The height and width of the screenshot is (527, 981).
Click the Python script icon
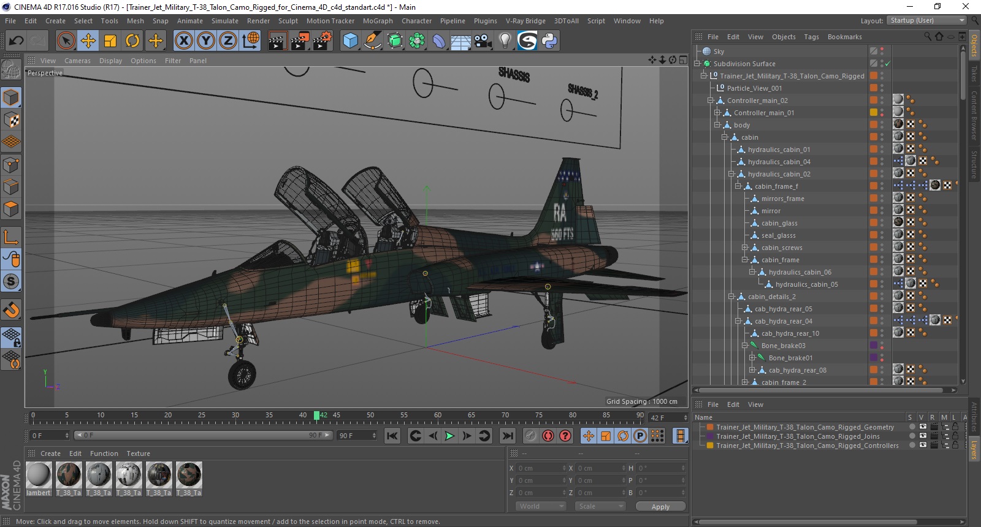pos(549,41)
